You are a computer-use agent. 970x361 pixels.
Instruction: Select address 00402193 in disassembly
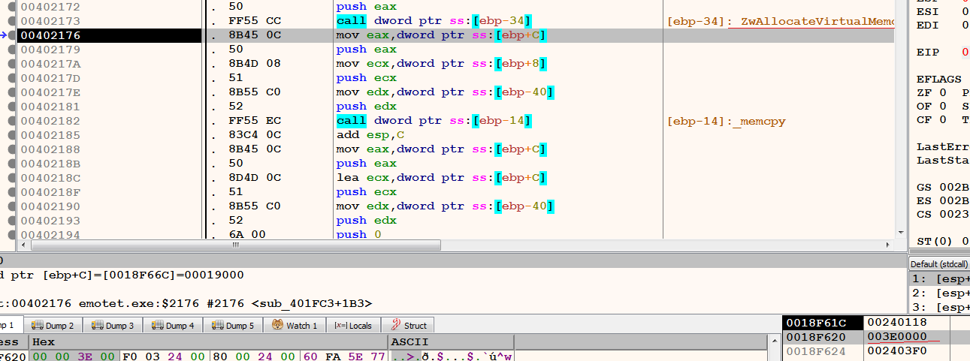click(50, 221)
